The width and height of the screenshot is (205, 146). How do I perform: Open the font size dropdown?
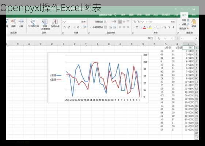[x=143, y=22]
